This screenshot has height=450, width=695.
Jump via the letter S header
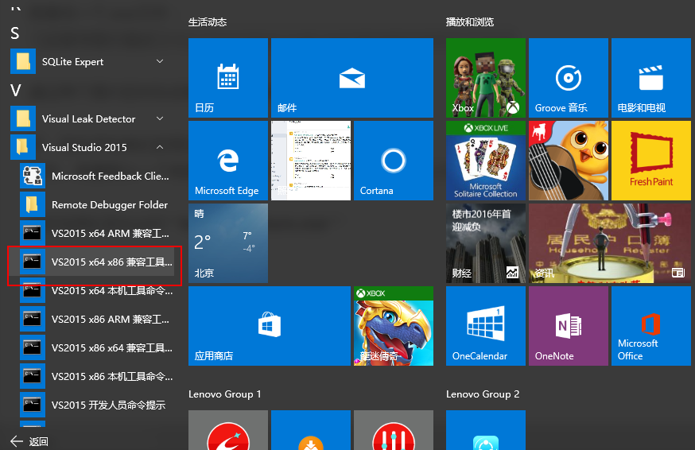tap(15, 33)
